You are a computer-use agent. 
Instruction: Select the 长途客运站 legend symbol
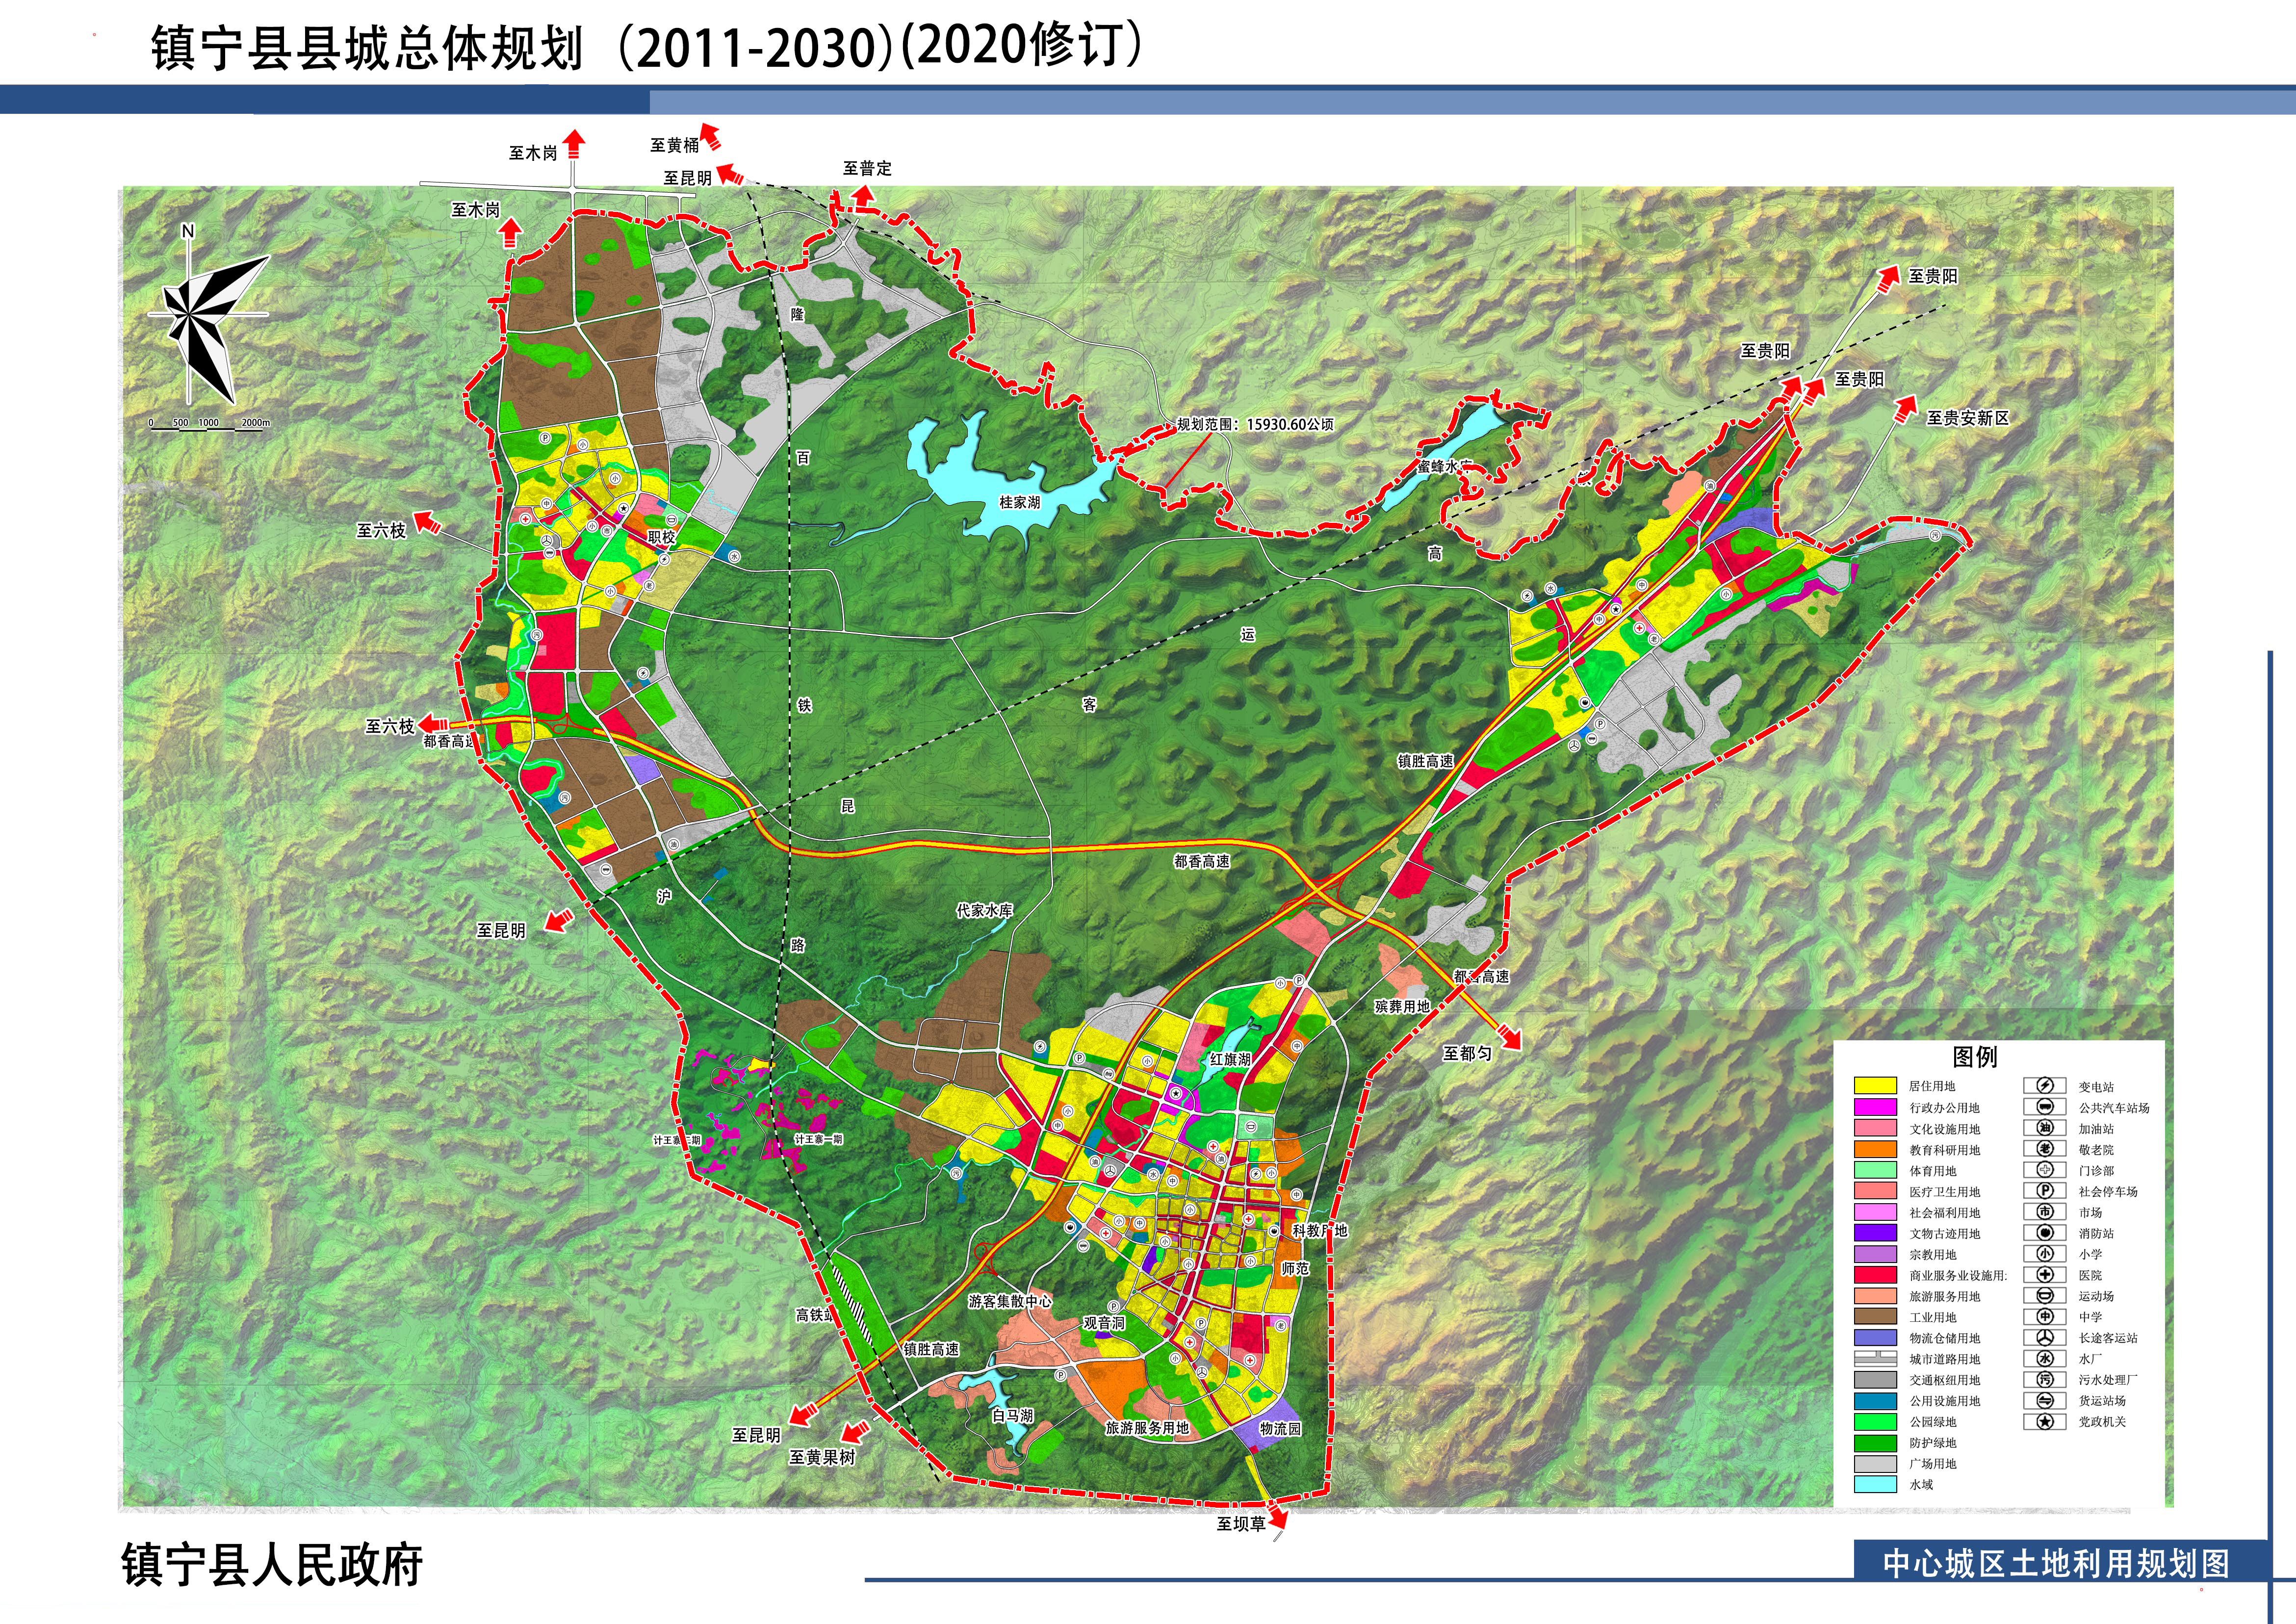2044,1338
